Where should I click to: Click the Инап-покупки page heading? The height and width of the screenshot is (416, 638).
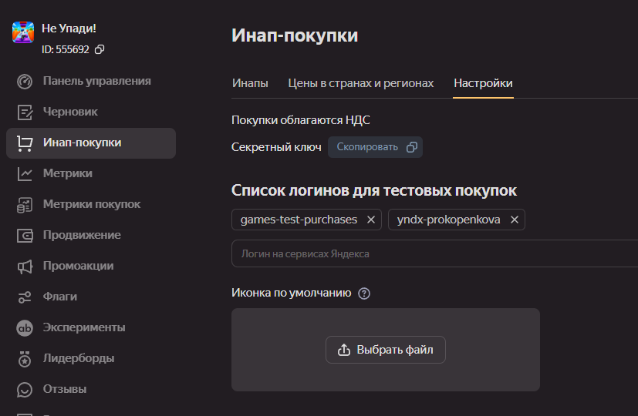pos(295,35)
